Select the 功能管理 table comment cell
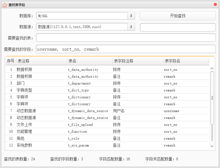 coord(24,131)
